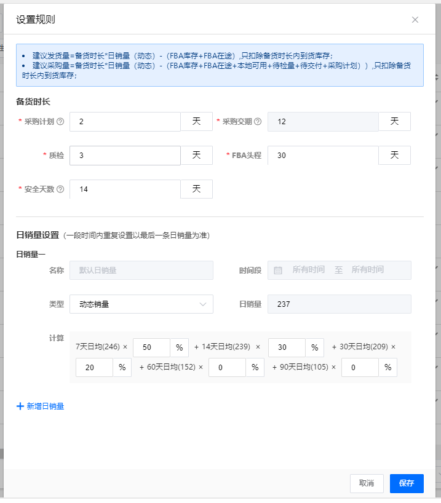
Task: Click the 14天日均 percentage input with 30
Action: tap(287, 347)
